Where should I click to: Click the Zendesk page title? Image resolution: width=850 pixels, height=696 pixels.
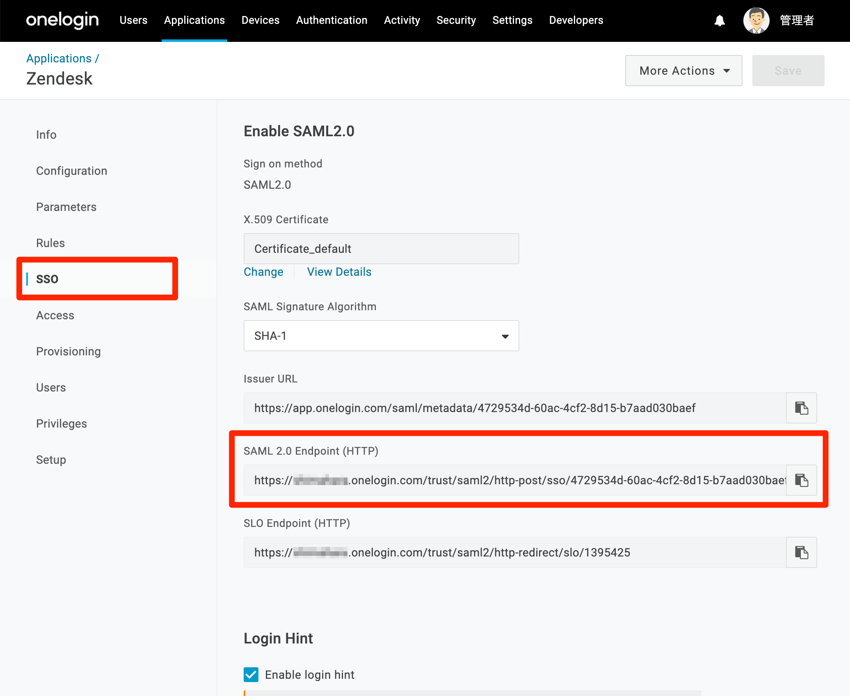coord(59,78)
